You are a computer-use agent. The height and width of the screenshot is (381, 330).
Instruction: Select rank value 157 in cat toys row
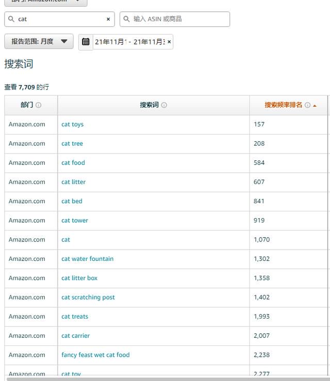tap(259, 124)
